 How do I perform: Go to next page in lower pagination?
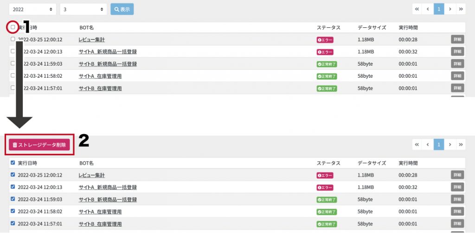pos(450,145)
